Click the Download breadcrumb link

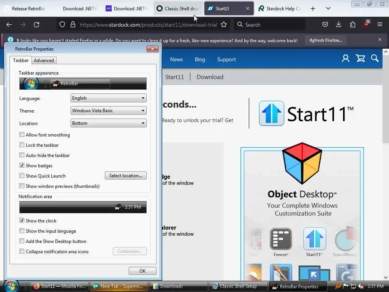(x=210, y=77)
